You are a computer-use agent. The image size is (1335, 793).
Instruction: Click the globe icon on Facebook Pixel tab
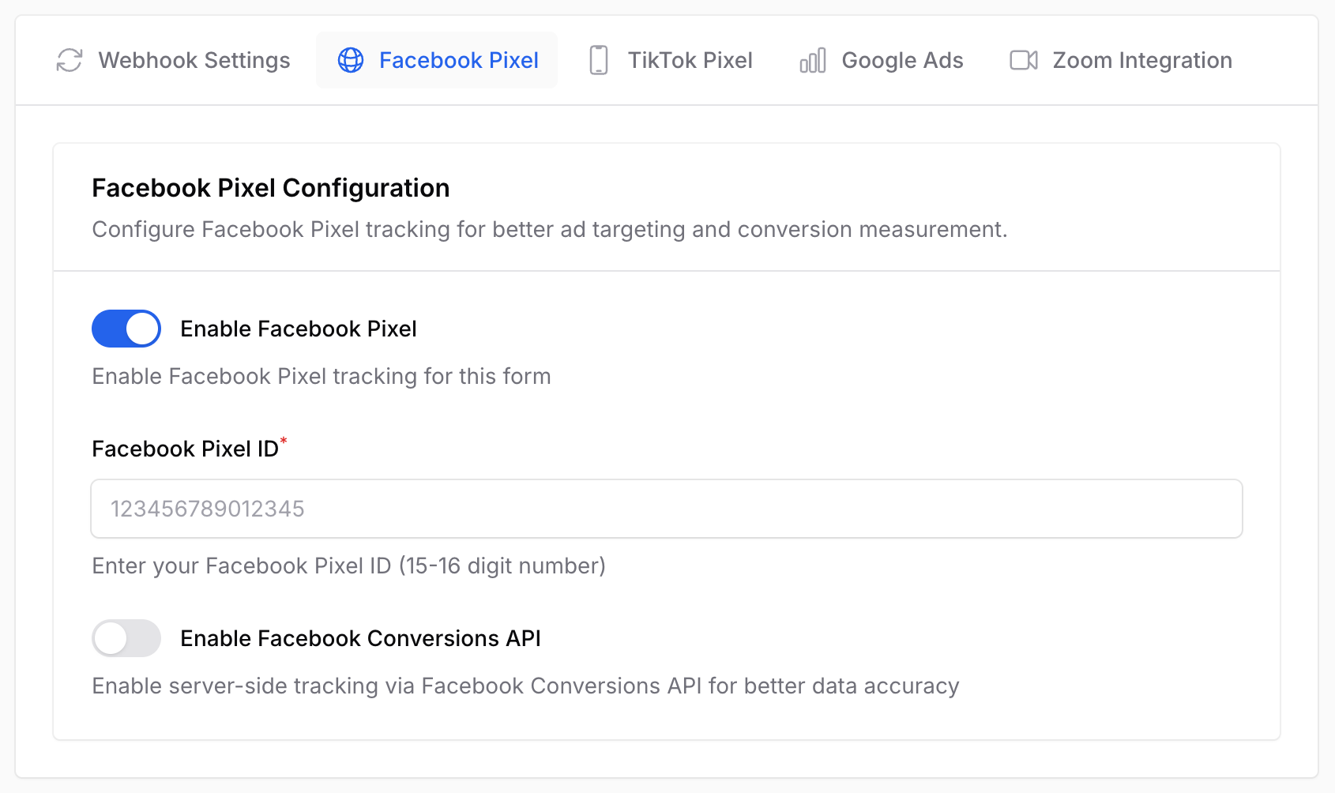[x=351, y=60]
